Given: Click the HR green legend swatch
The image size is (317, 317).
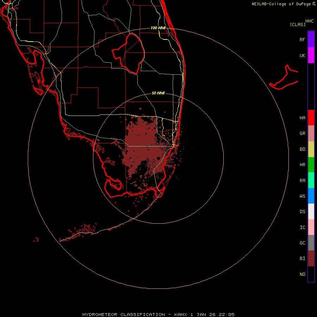Looking at the screenshot, I should pos(311,165).
